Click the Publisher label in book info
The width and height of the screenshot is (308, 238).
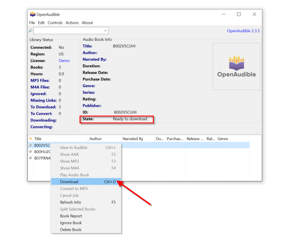pos(92,106)
